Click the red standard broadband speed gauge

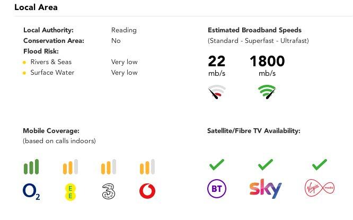click(x=216, y=93)
